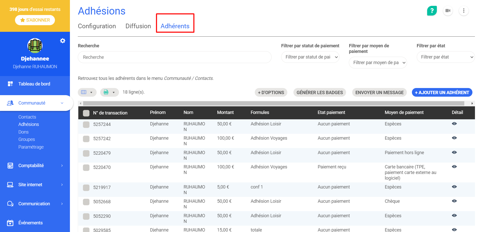Viewport: 477px width, 232px height.
Task: Click into the Recherche search field
Action: (x=174, y=57)
